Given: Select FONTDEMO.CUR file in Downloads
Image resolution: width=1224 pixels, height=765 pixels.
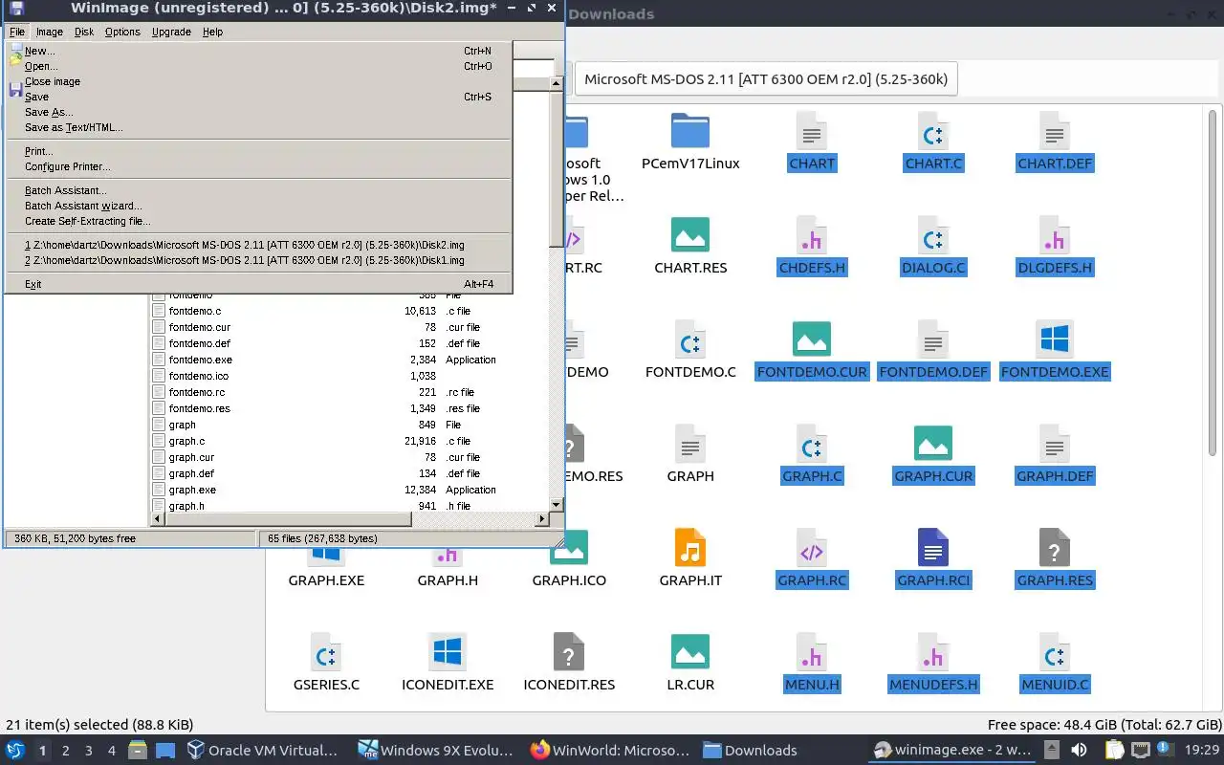Looking at the screenshot, I should tap(812, 350).
